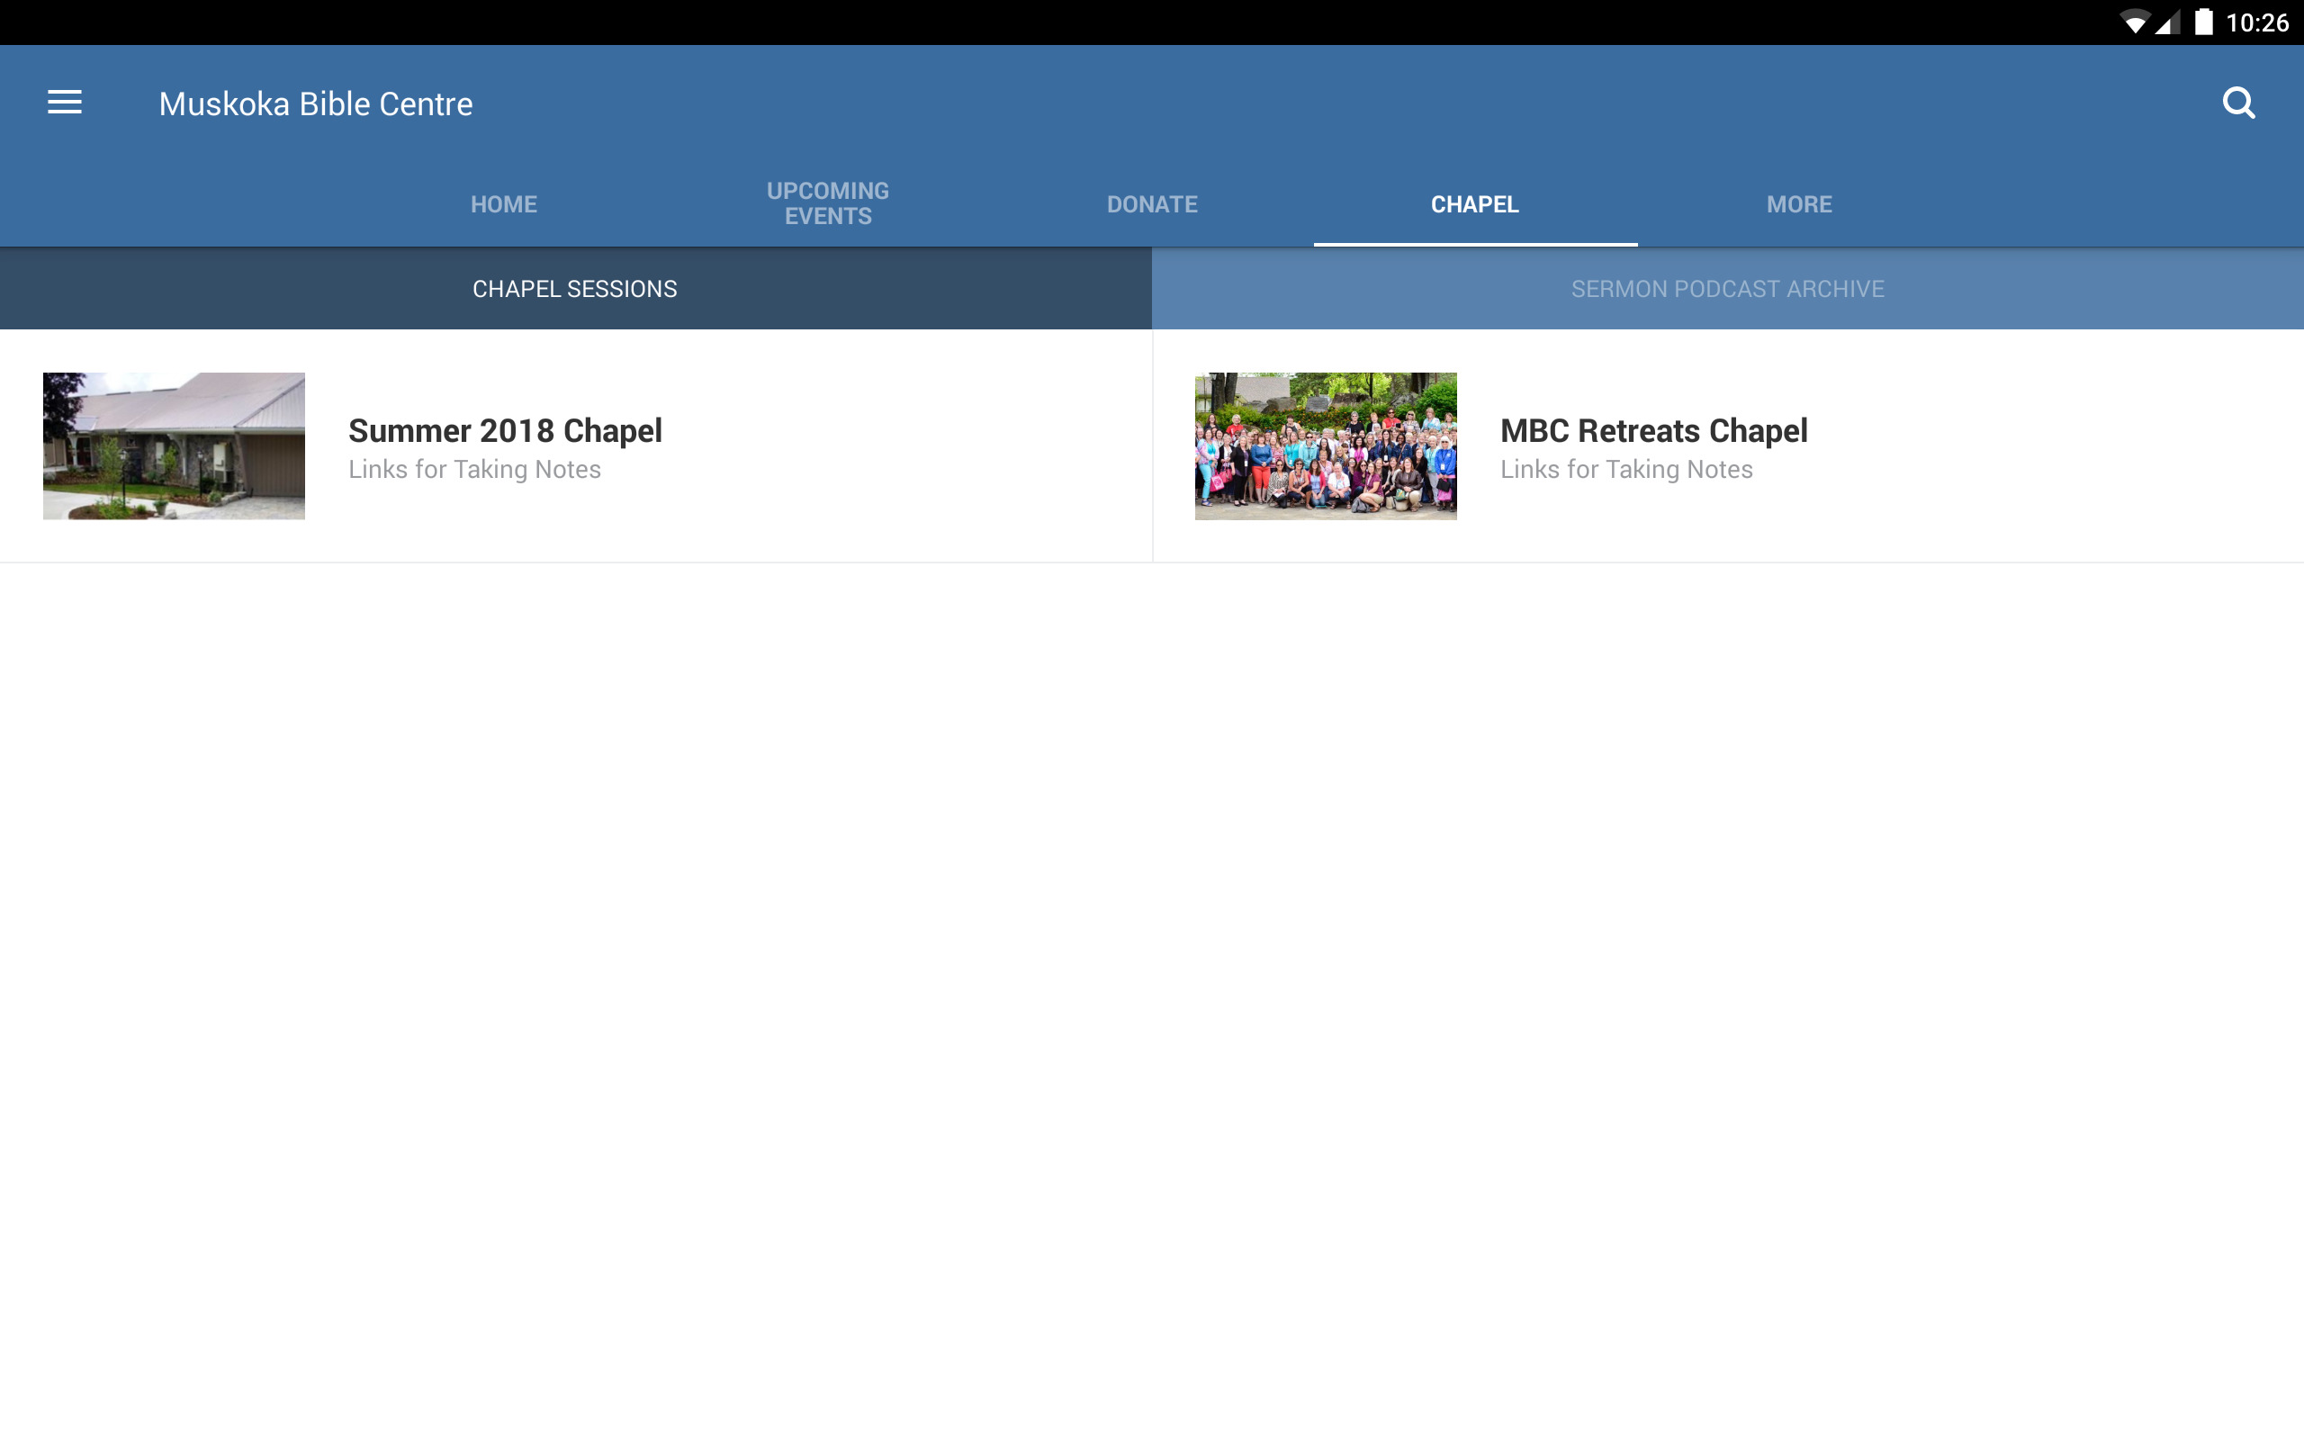Tap the chapel building thumbnail
Screen dimensions: 2304x1440
pos(174,445)
